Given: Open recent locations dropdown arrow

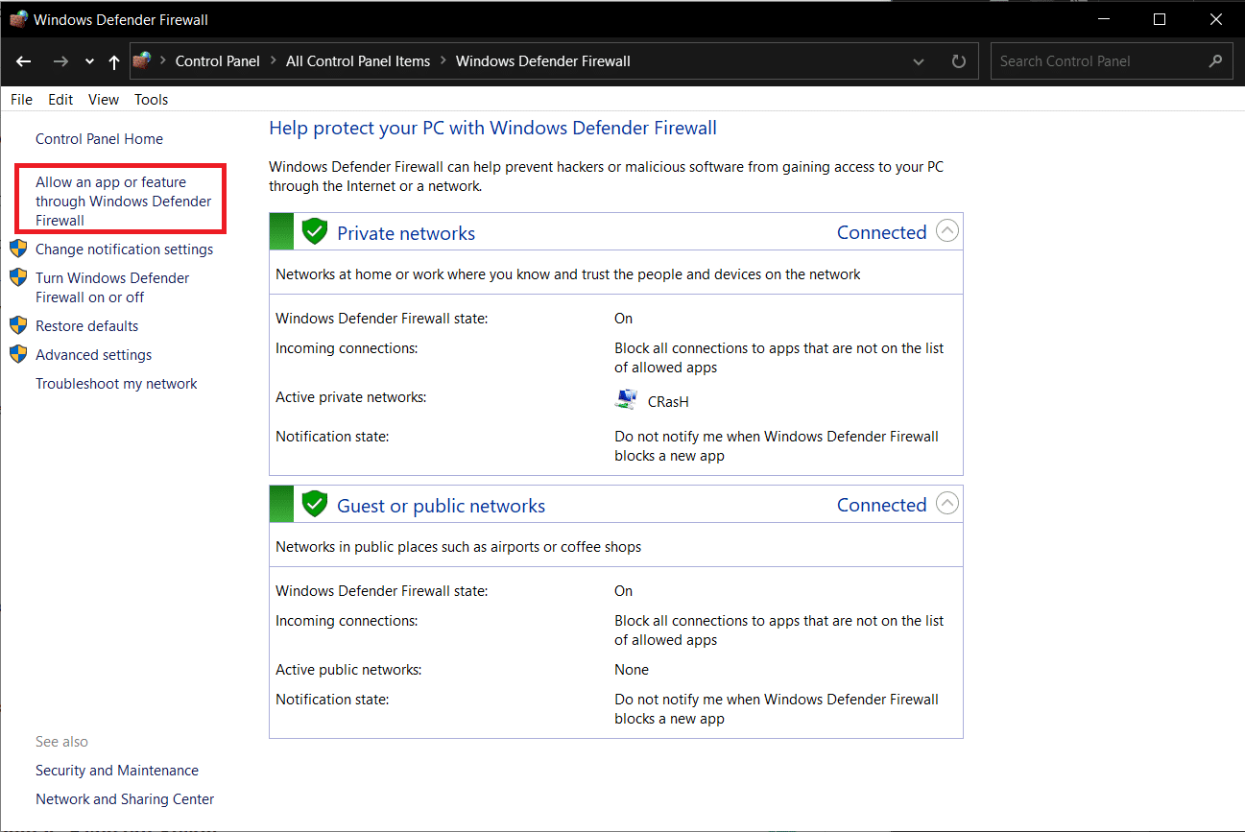Looking at the screenshot, I should [x=89, y=61].
